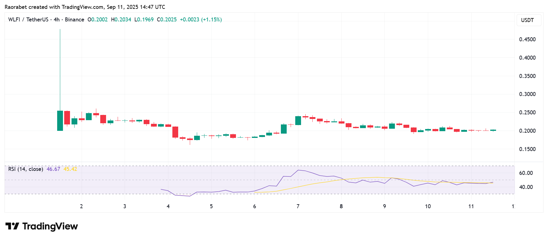The width and height of the screenshot is (548, 240).
Task: Click the closing price value C0.2025
Action: 167,20
